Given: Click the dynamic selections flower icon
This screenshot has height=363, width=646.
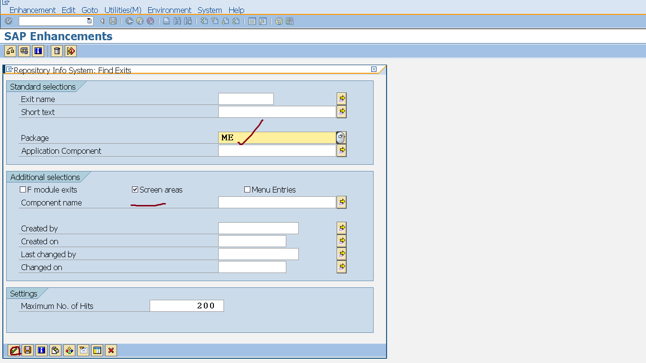Looking at the screenshot, I should click(x=69, y=350).
